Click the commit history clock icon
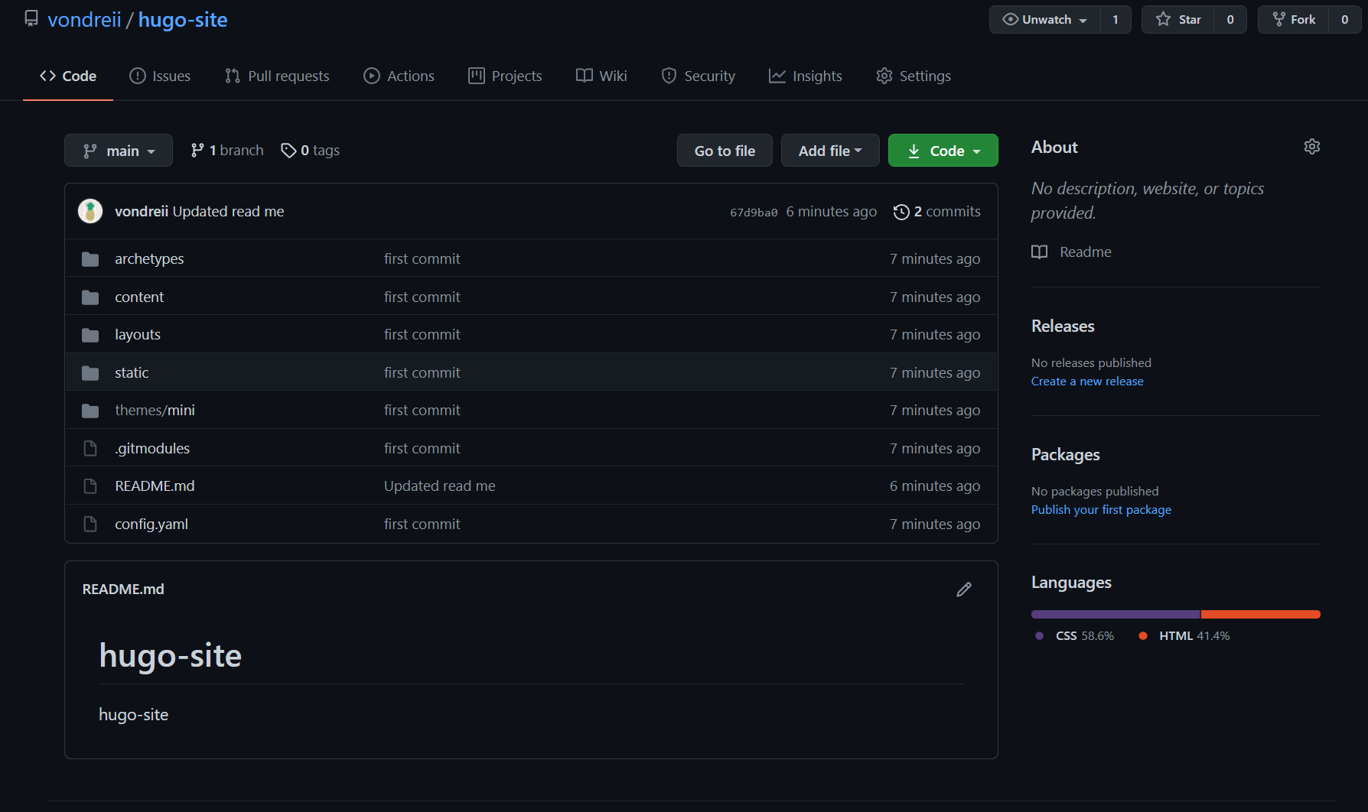Viewport: 1368px width, 812px height. click(901, 212)
